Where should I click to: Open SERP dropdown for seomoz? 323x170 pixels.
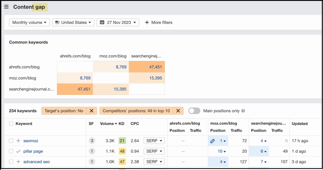coord(154,141)
